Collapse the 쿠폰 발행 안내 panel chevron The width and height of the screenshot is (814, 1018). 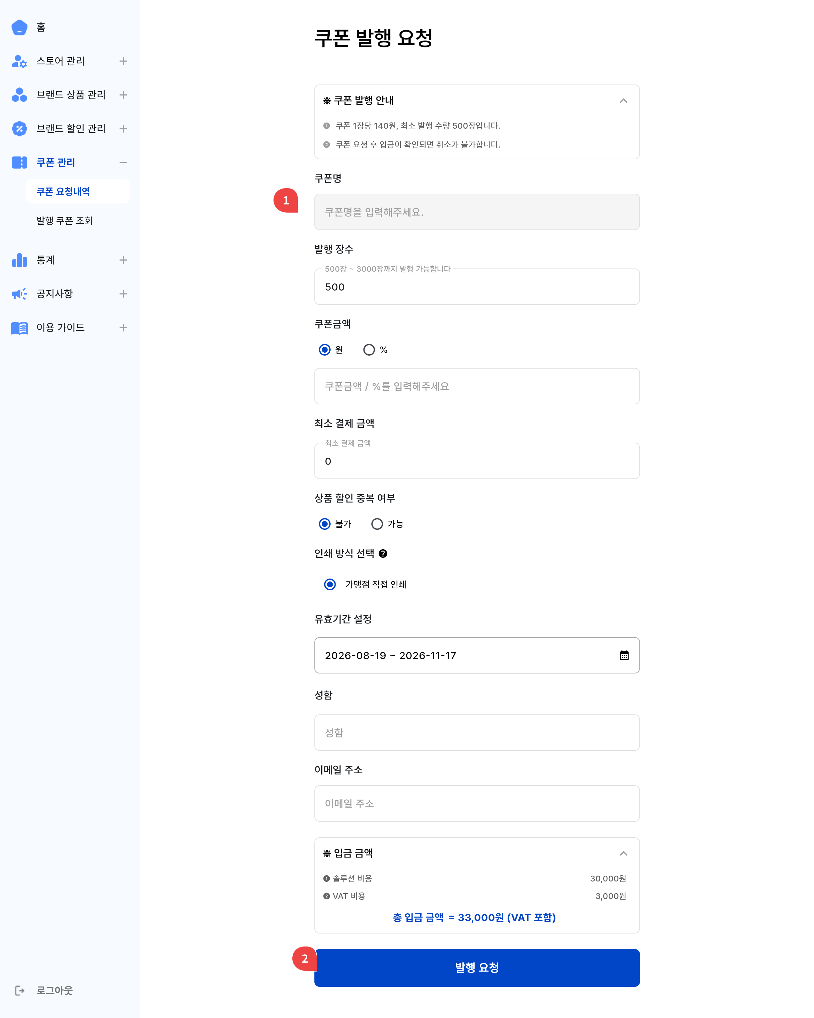click(623, 100)
